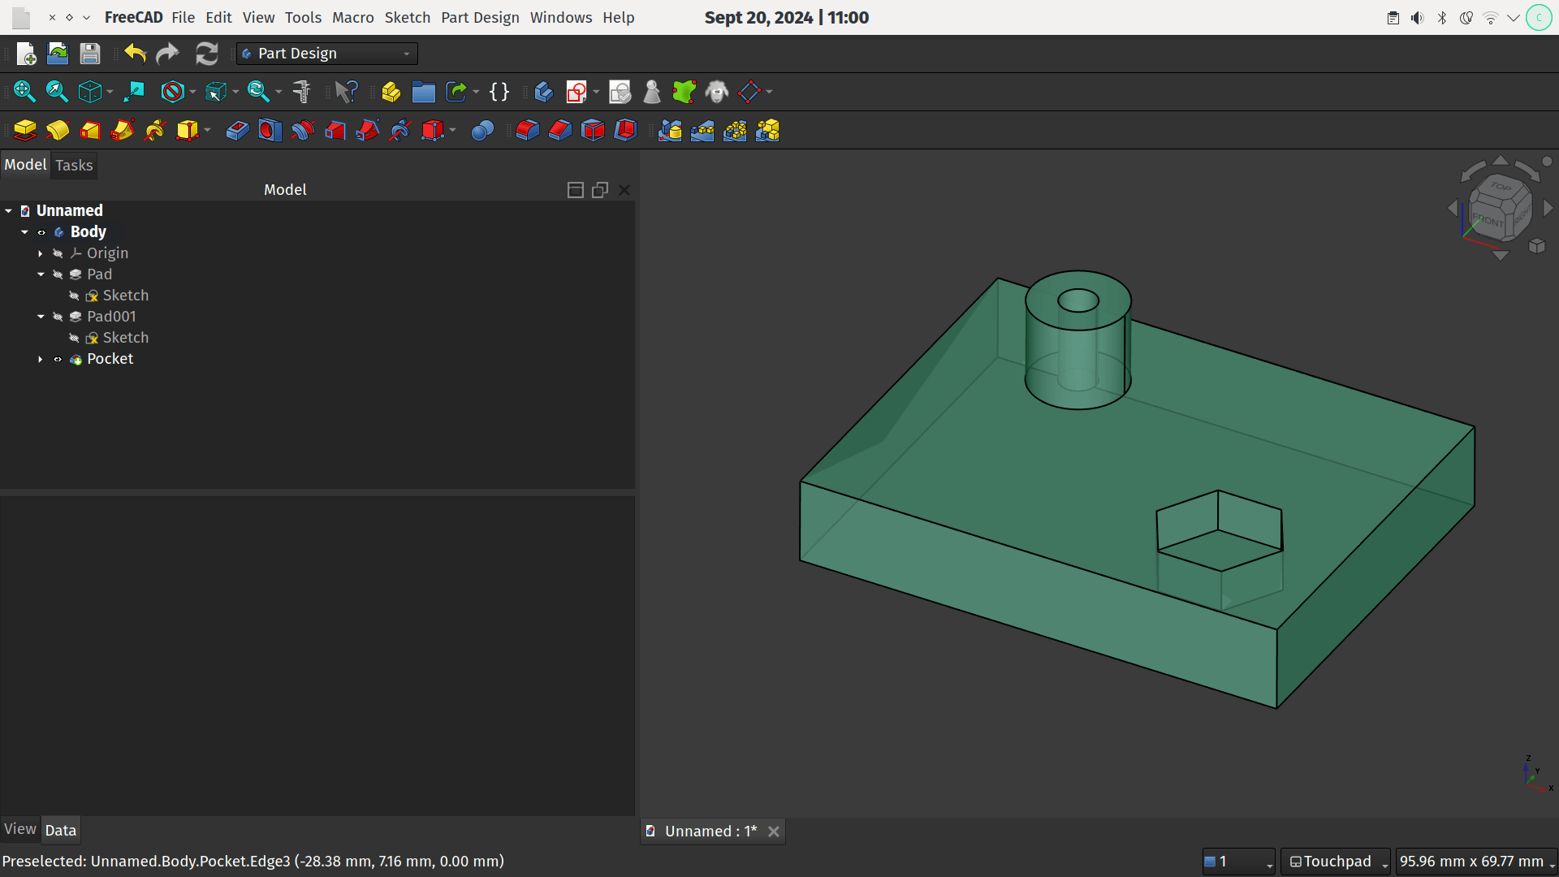Click the navigation cube in viewport
The image size is (1559, 877).
[1499, 208]
